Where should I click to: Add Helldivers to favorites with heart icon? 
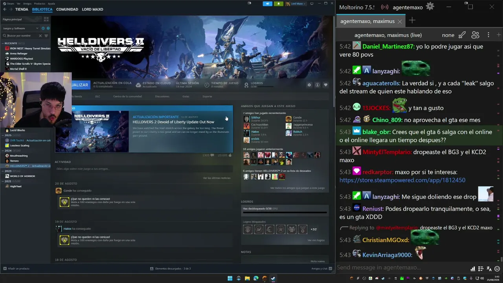pos(325,85)
